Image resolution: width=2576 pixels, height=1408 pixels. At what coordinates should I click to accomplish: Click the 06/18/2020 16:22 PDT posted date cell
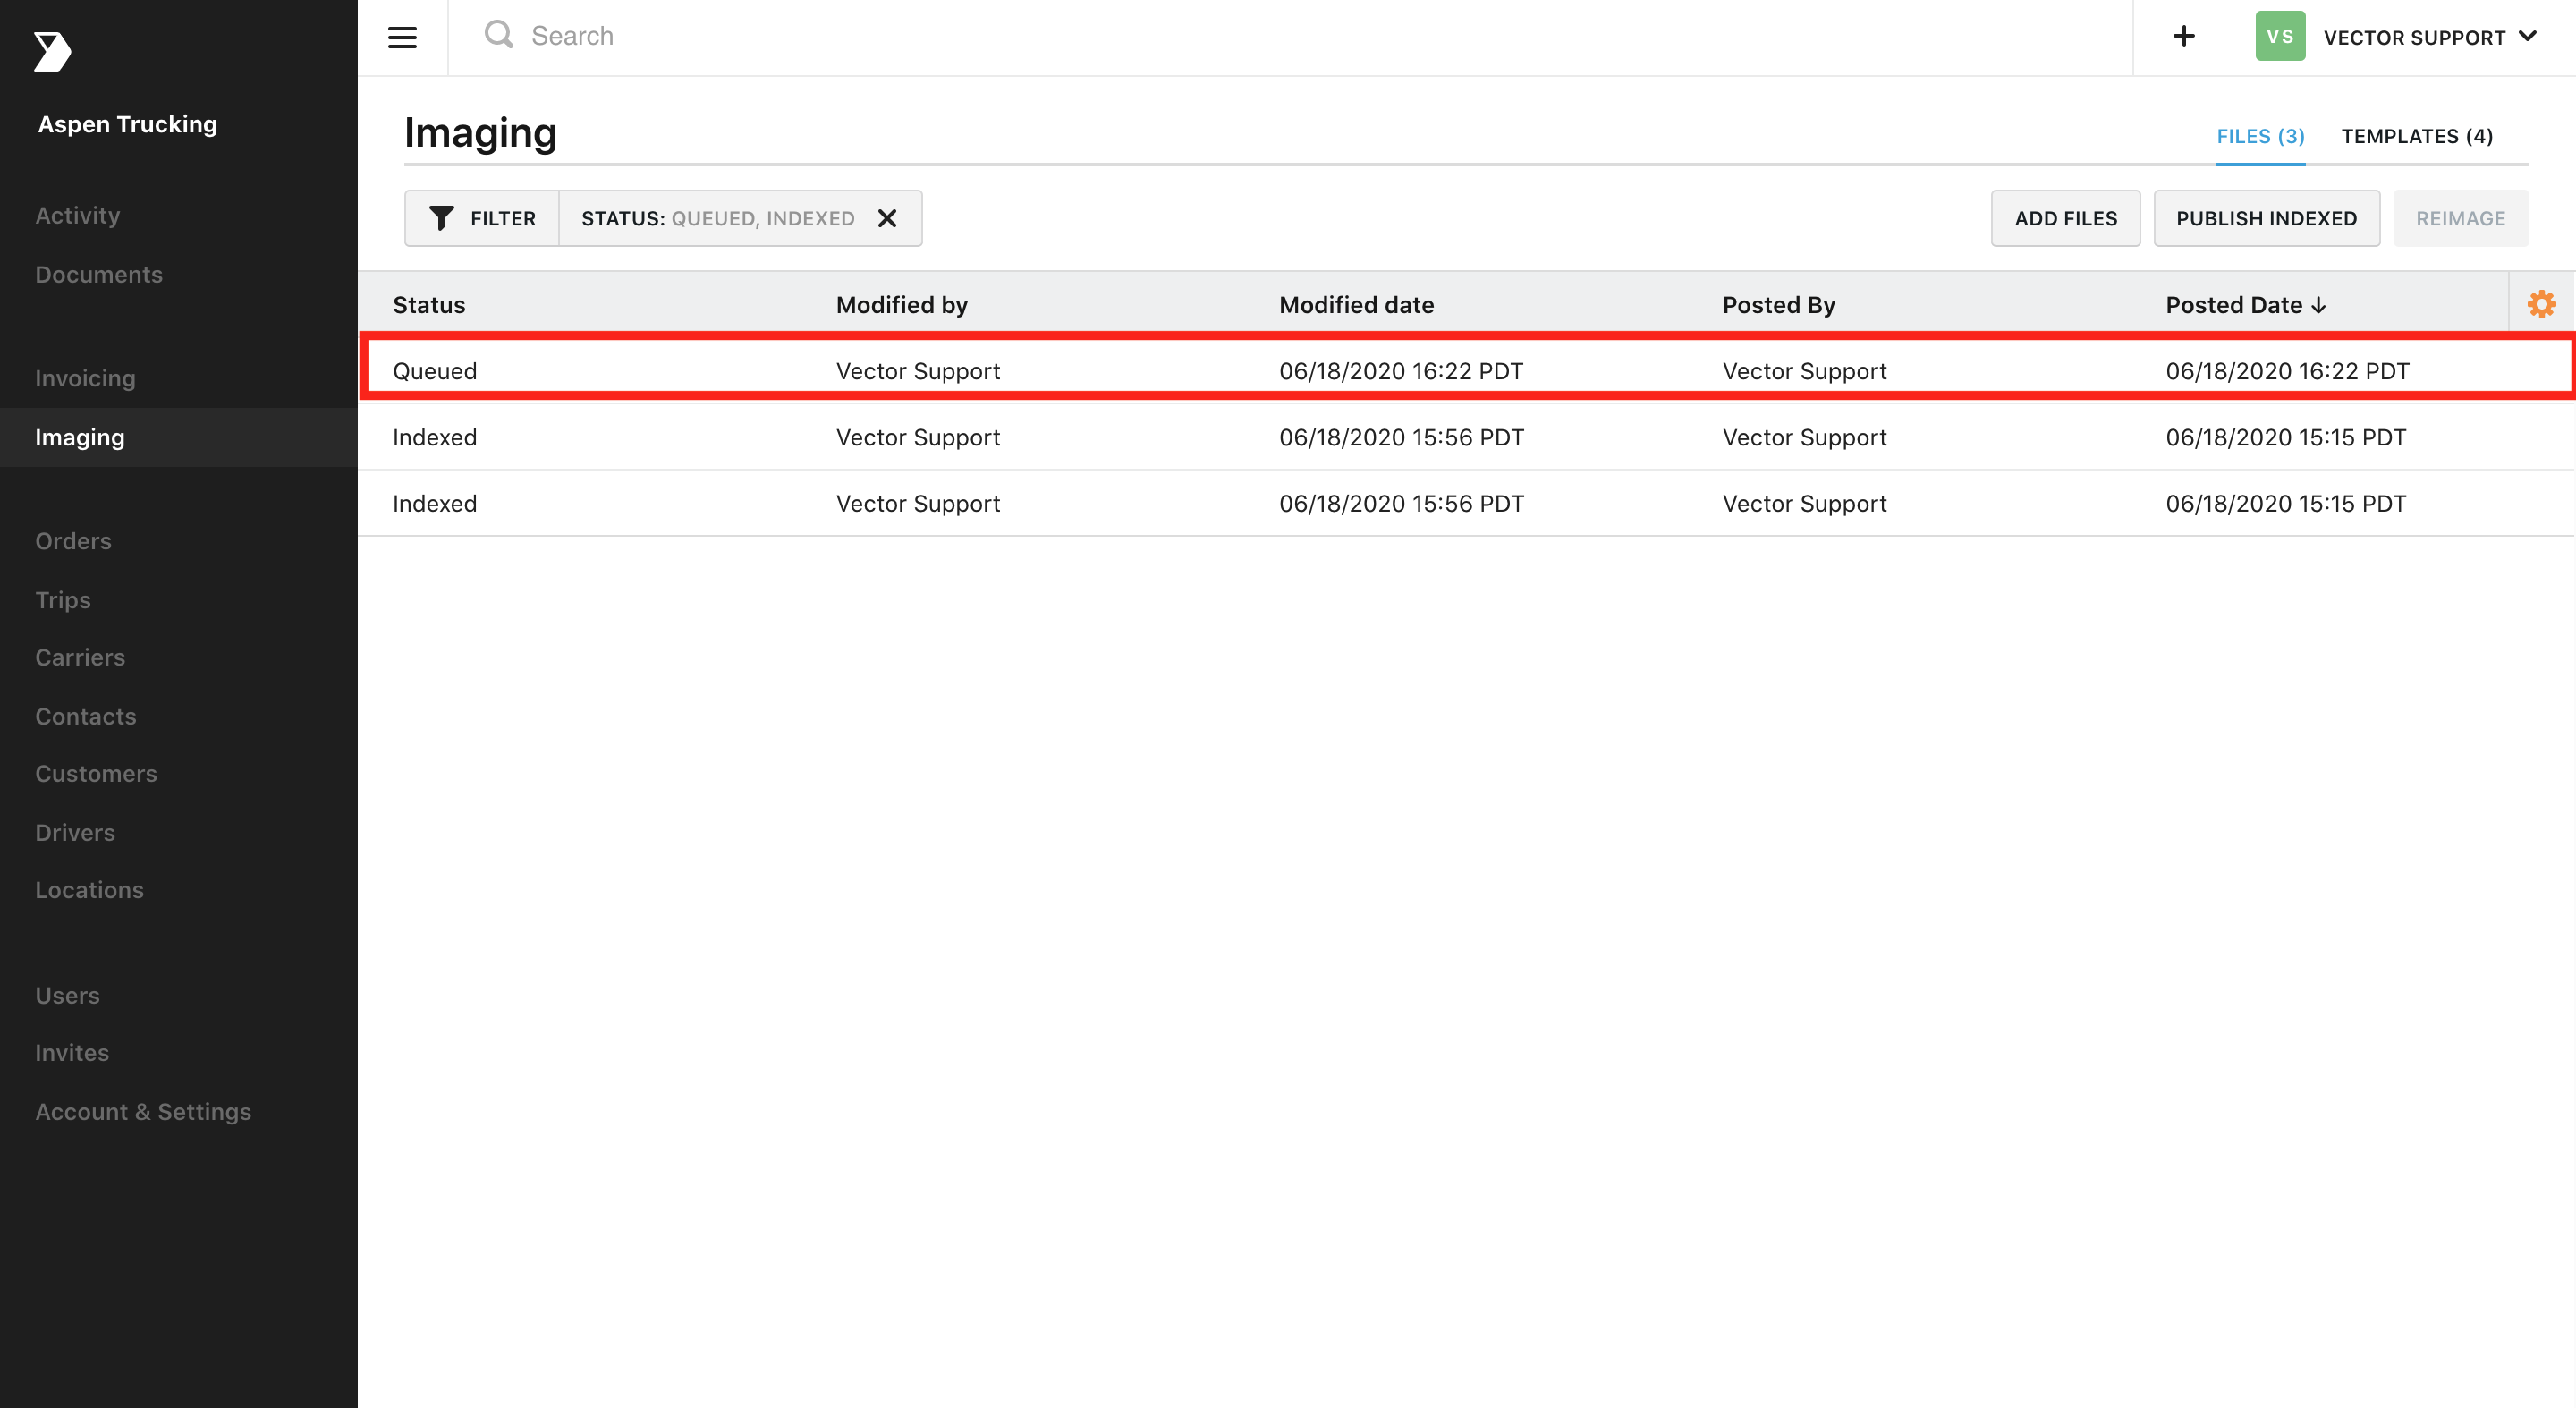coord(2287,371)
